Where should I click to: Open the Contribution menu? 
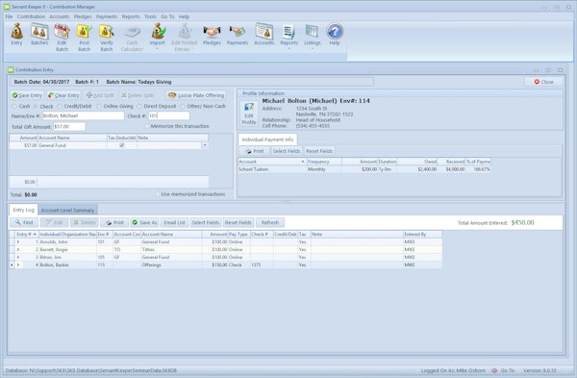pyautogui.click(x=31, y=16)
